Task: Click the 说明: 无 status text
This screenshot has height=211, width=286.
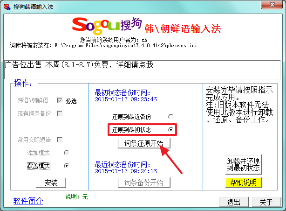Action: (76, 197)
